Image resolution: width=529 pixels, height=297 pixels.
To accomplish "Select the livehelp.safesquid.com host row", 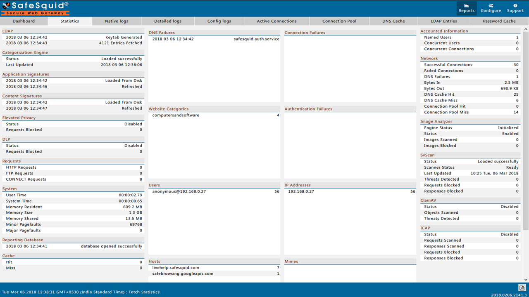I will pos(214,268).
